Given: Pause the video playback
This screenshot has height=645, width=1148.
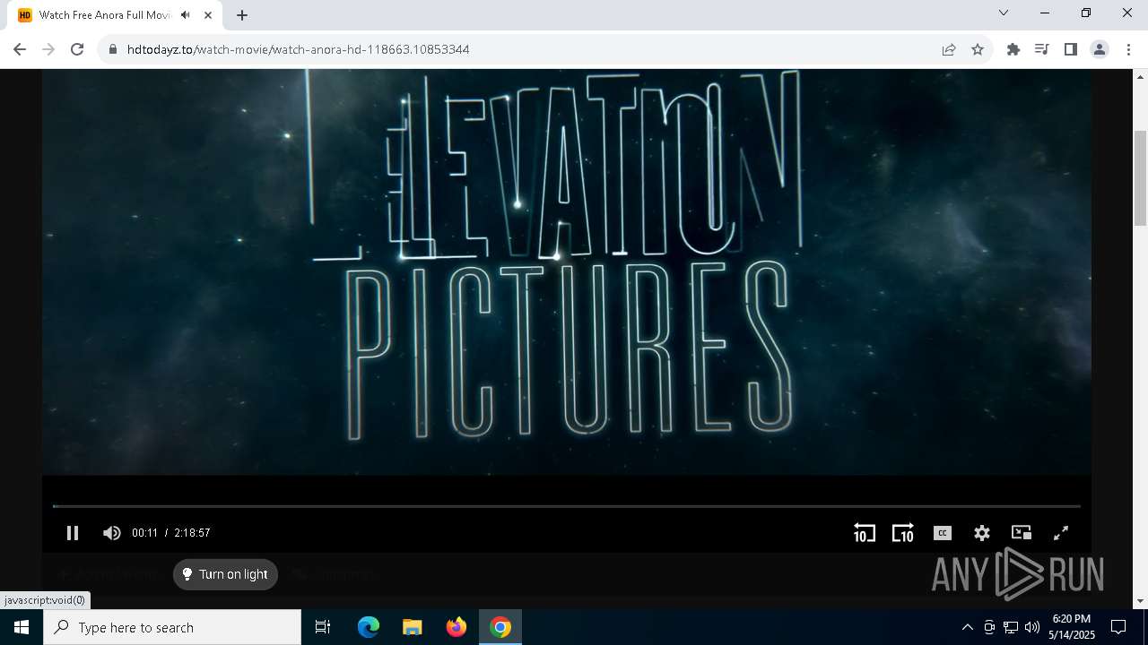Looking at the screenshot, I should point(73,533).
